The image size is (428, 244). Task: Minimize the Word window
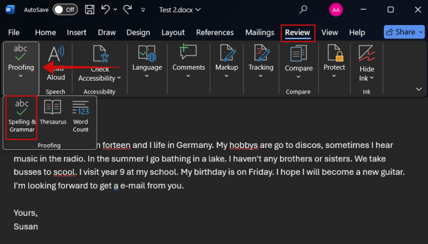click(363, 10)
